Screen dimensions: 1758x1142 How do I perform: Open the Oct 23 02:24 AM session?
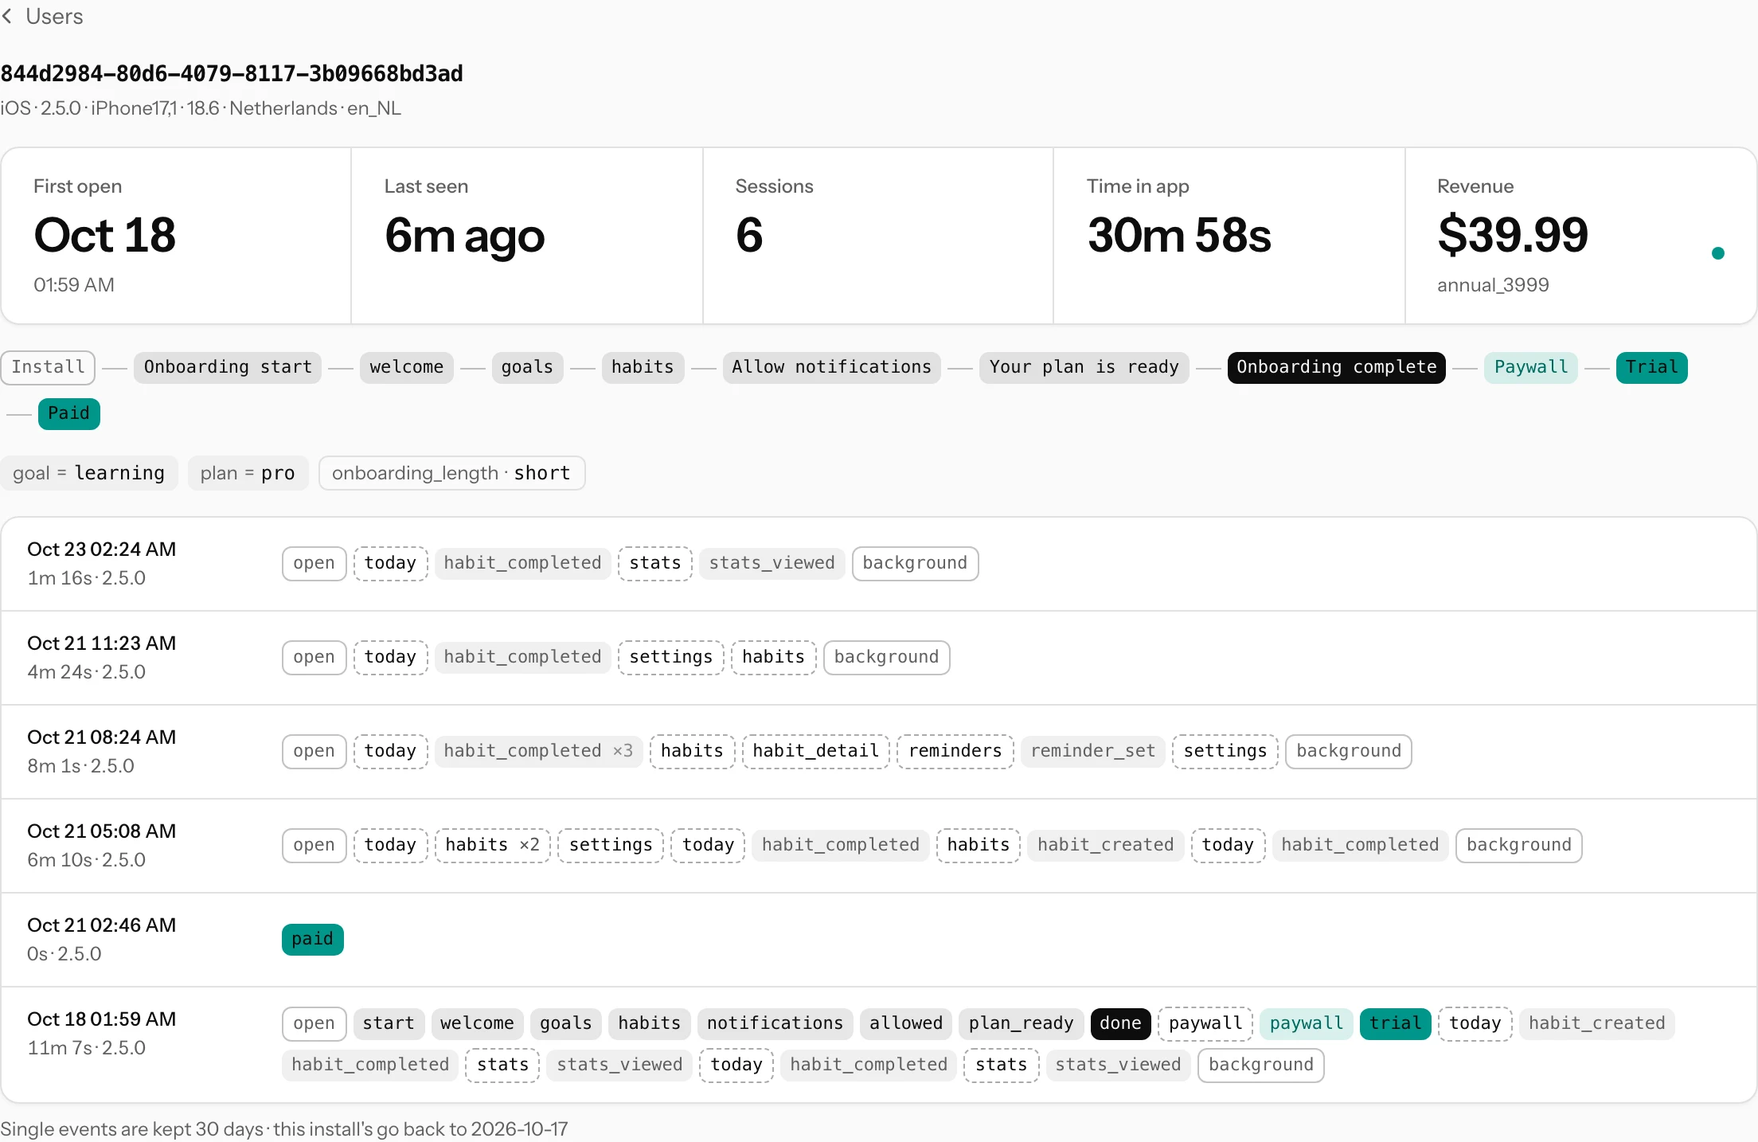click(x=879, y=564)
